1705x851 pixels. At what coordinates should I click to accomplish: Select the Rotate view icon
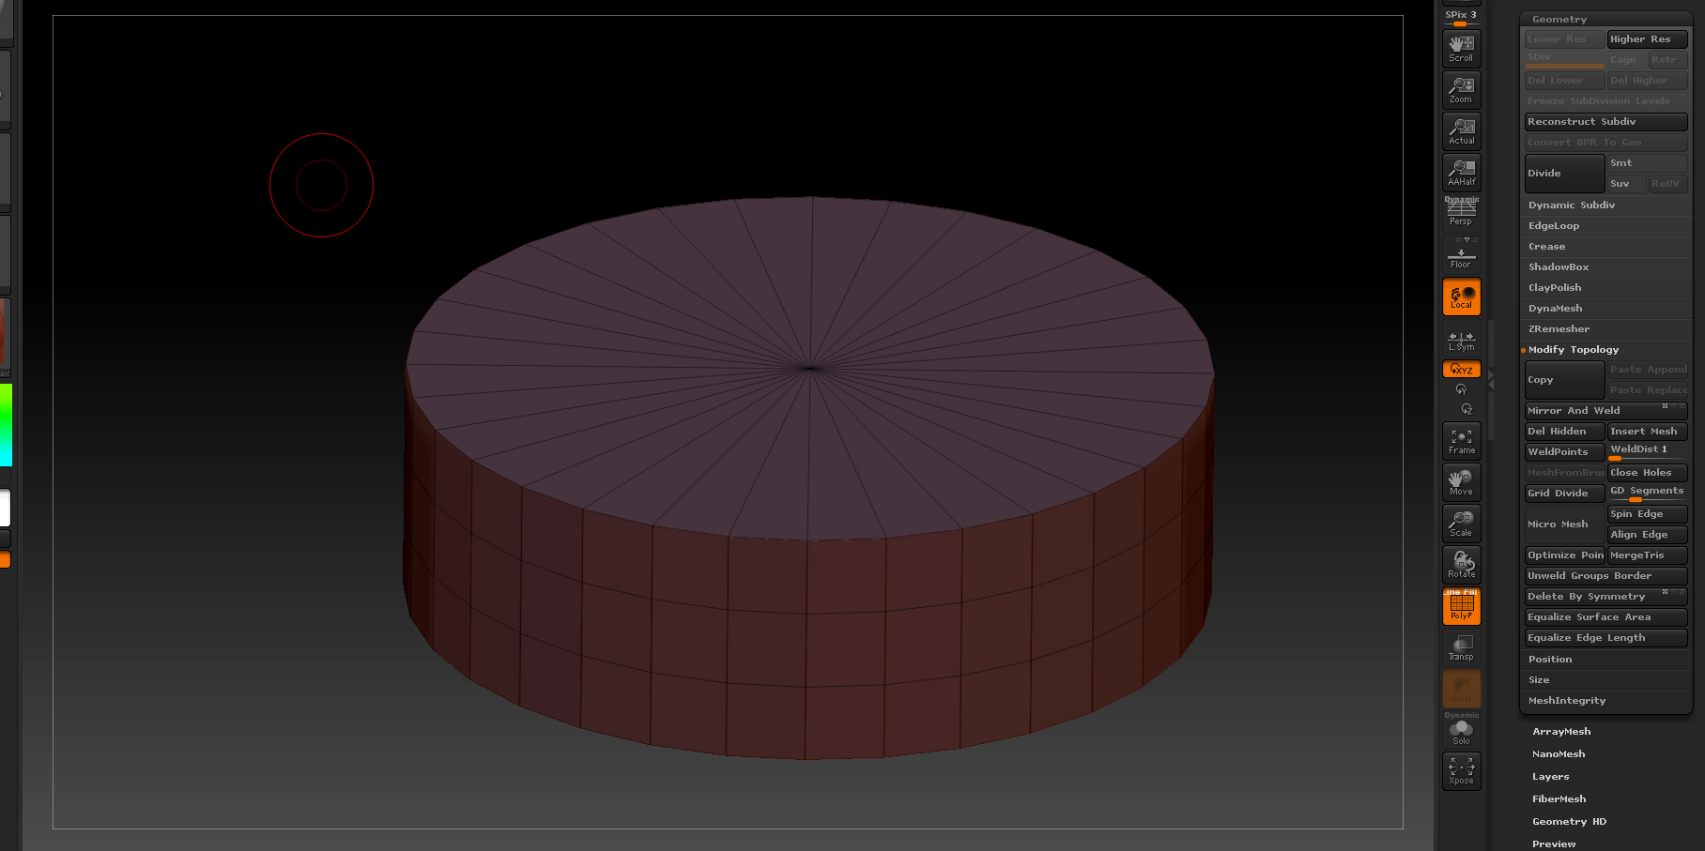1461,565
